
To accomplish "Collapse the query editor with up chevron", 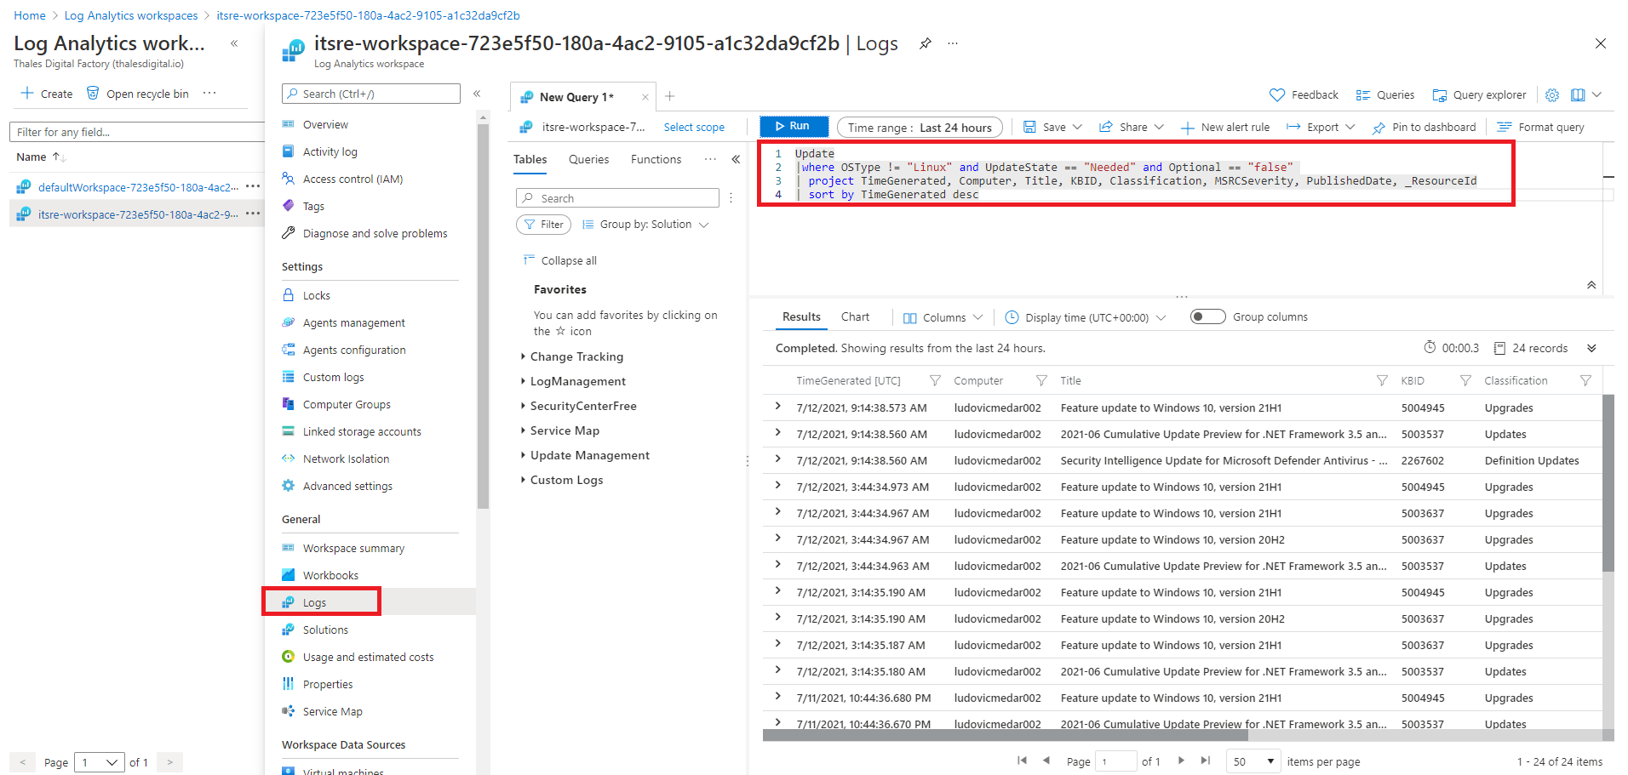I will [1591, 285].
